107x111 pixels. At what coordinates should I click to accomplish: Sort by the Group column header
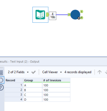pyautogui.click(x=33, y=80)
